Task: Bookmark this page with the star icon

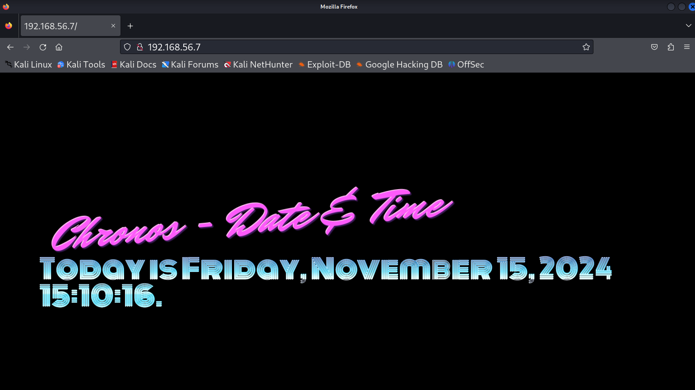Action: point(586,47)
